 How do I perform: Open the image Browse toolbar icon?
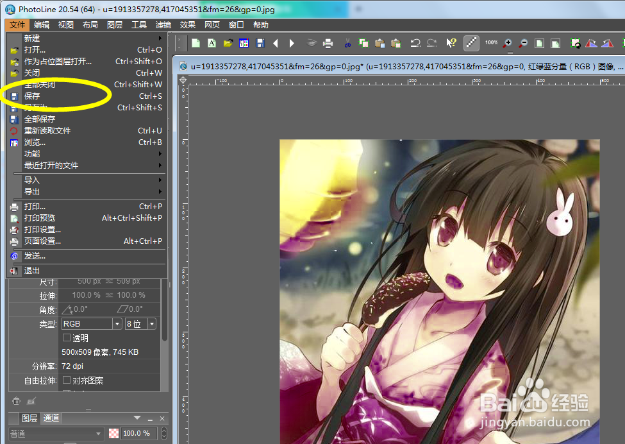click(x=244, y=43)
